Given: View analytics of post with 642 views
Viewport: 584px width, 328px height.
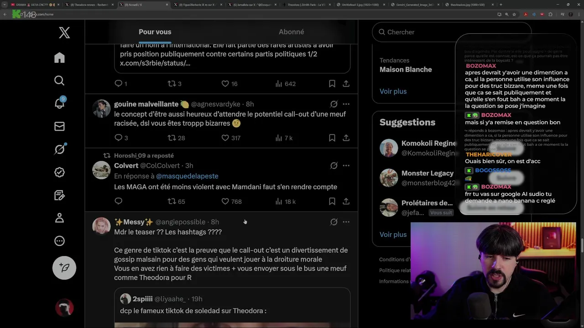Looking at the screenshot, I should pos(286,83).
